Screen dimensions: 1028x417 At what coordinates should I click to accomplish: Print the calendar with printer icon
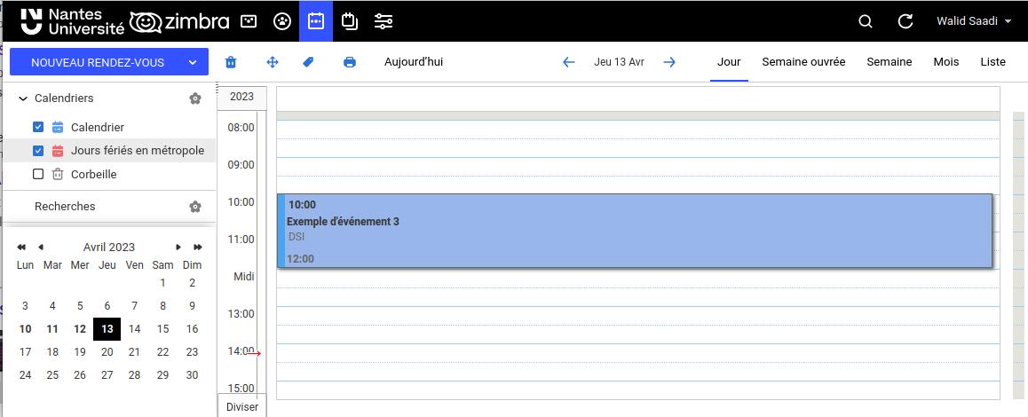pyautogui.click(x=350, y=62)
